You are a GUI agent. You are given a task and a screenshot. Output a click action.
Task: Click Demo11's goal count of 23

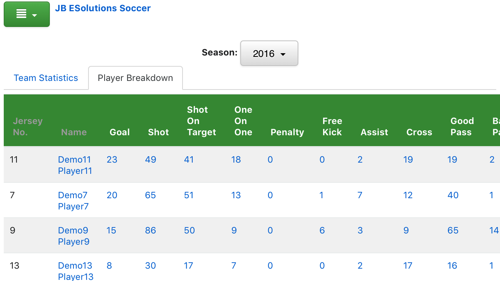[112, 160]
